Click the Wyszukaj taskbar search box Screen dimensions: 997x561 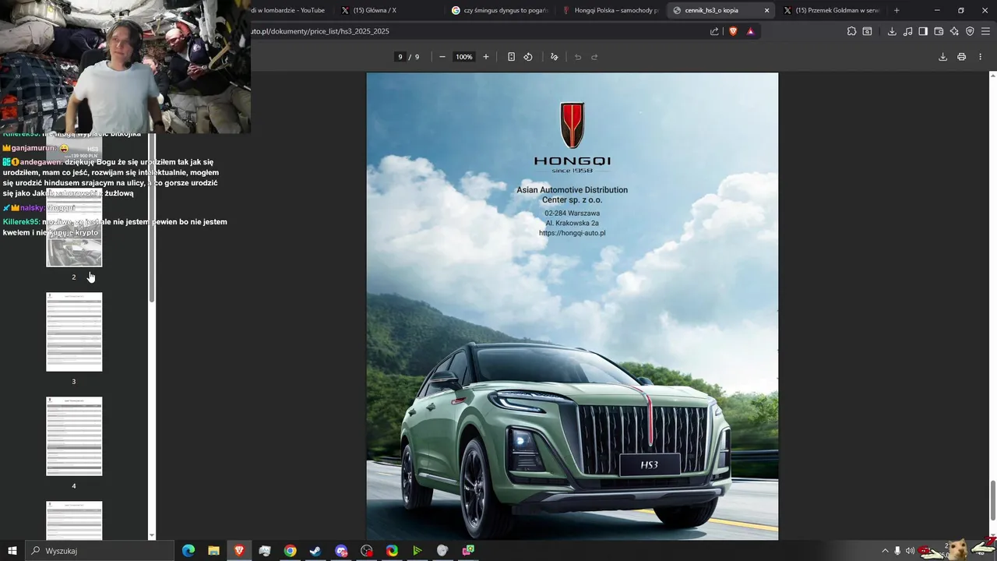[100, 551]
